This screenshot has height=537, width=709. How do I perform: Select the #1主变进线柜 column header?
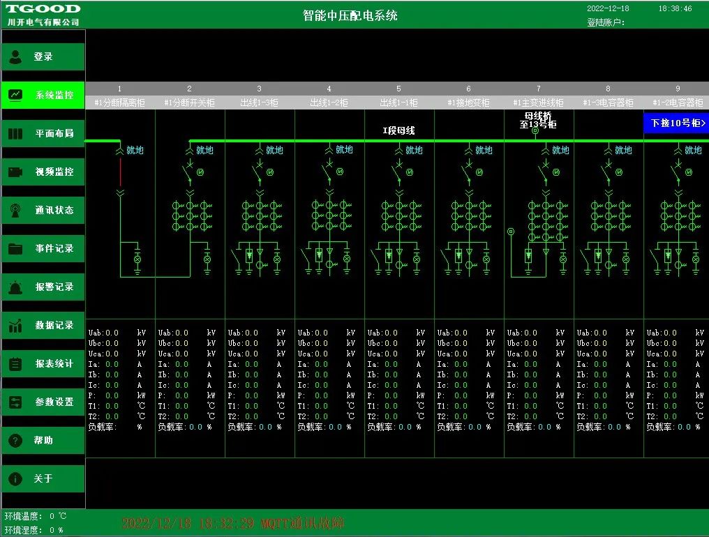click(538, 103)
